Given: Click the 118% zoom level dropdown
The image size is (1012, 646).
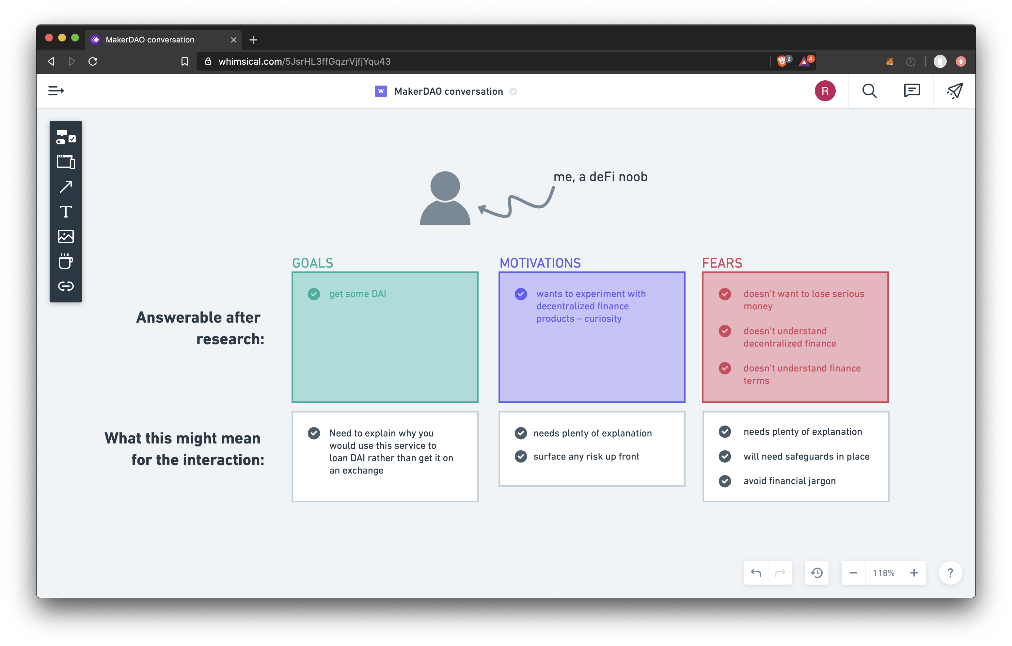Looking at the screenshot, I should pos(883,572).
